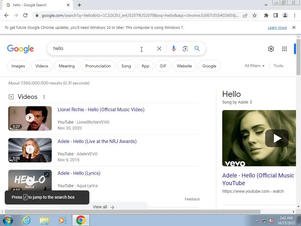Viewport: 301px width, 226px height.
Task: Open search Tools
Action: pyautogui.click(x=278, y=66)
